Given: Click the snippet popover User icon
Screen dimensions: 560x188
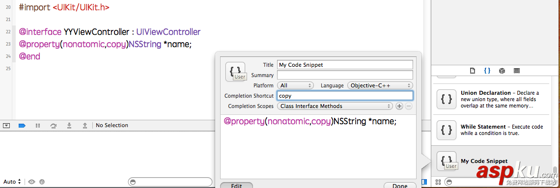Looking at the screenshot, I should tap(236, 72).
